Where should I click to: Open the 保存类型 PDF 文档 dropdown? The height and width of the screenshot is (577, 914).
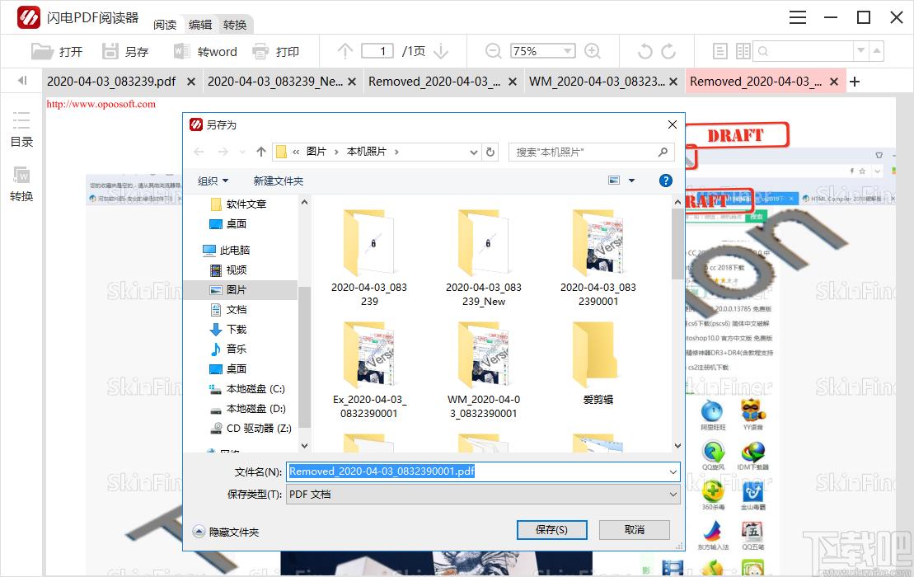point(483,495)
